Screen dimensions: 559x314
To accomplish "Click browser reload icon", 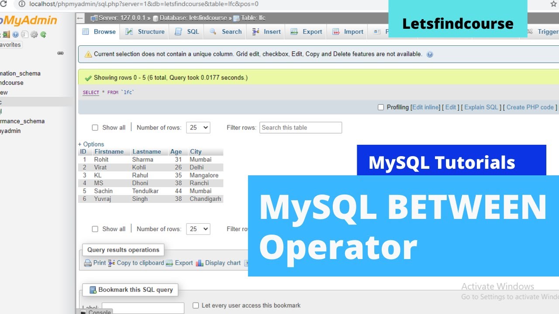I will (x=4, y=4).
